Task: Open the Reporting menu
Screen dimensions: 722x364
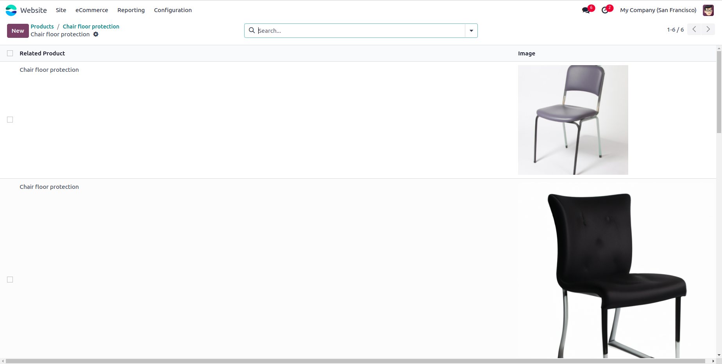Action: coord(131,10)
